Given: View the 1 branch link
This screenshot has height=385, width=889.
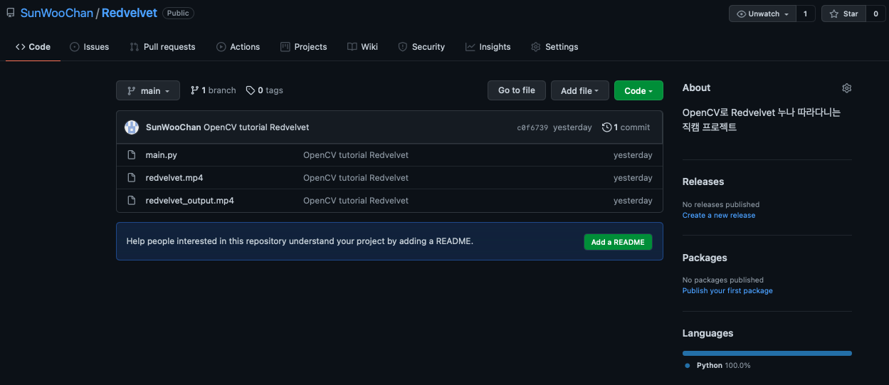Looking at the screenshot, I should tap(213, 90).
